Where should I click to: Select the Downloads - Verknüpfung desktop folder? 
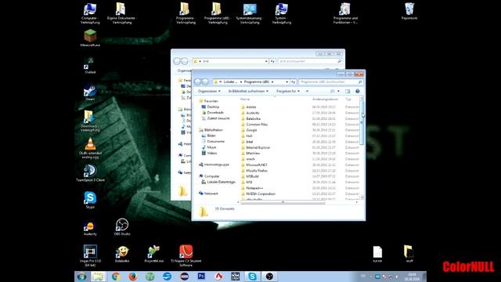point(90,121)
